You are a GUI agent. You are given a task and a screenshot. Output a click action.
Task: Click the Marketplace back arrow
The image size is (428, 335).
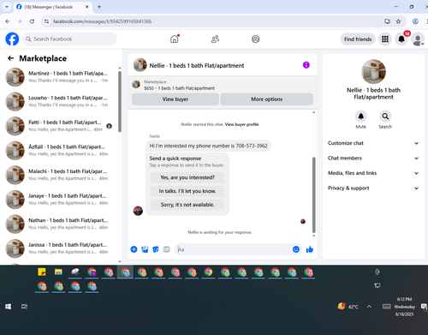click(x=11, y=58)
